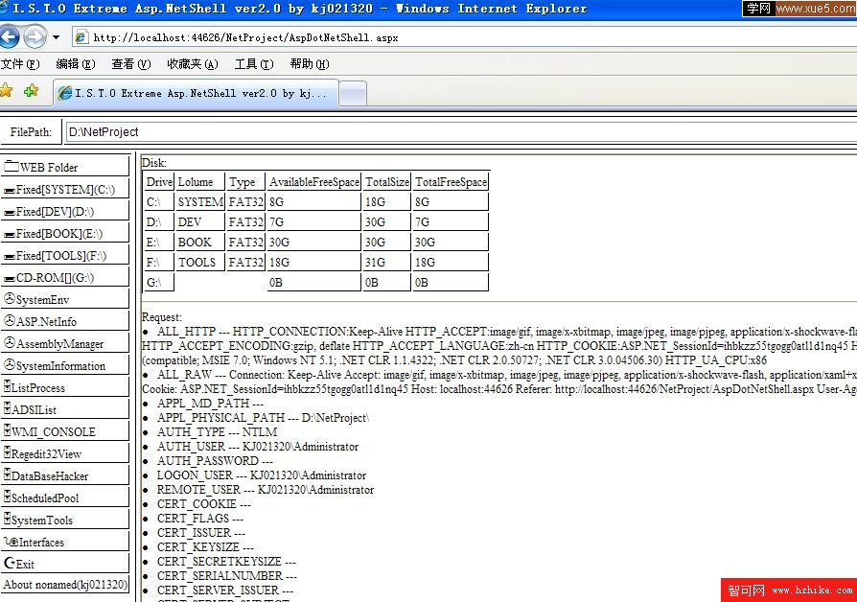Click the Favorites star icon
857x602 pixels.
point(7,90)
